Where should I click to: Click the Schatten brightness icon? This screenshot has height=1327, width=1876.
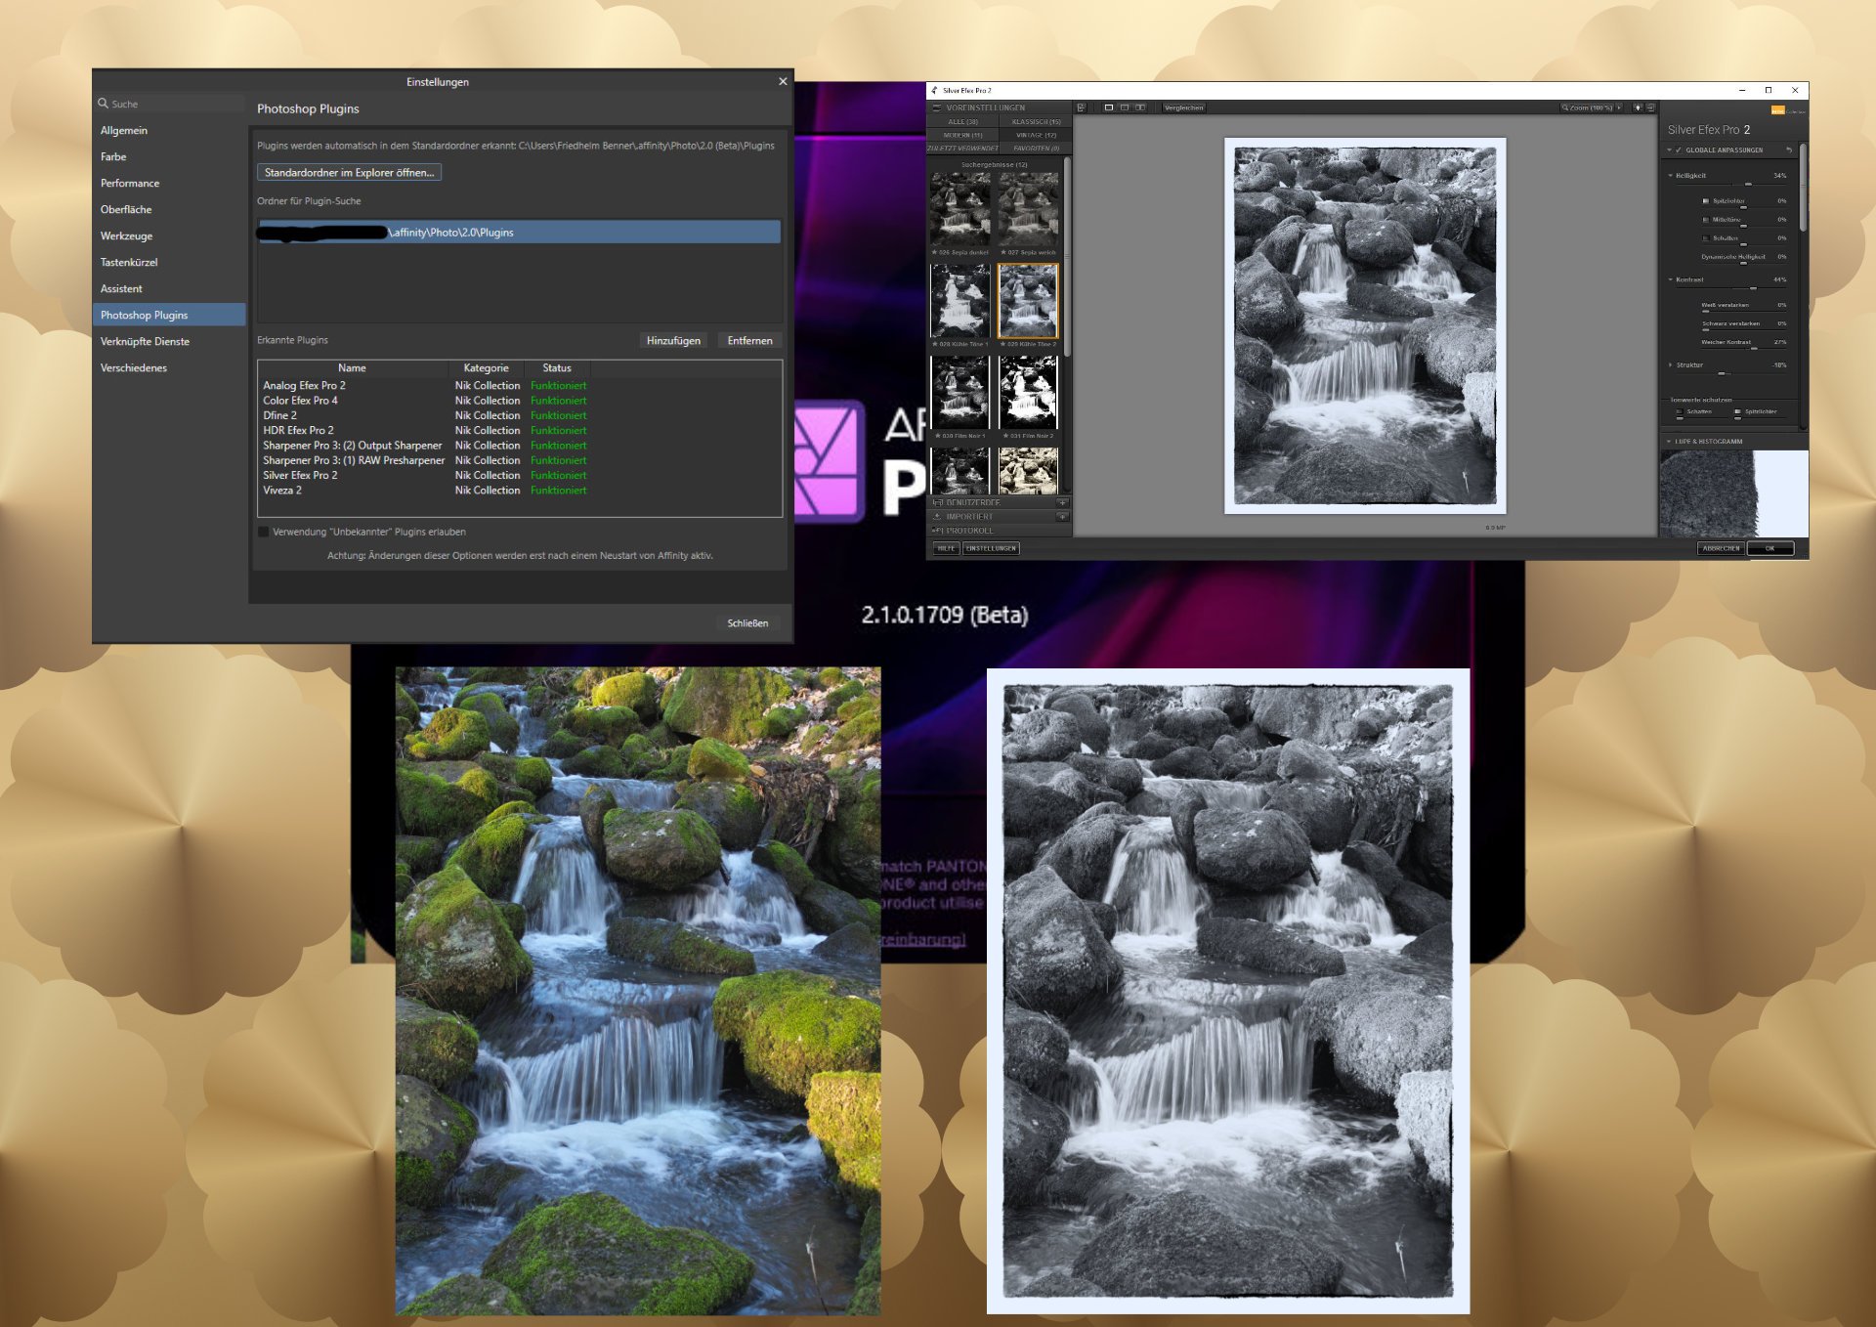point(1706,238)
